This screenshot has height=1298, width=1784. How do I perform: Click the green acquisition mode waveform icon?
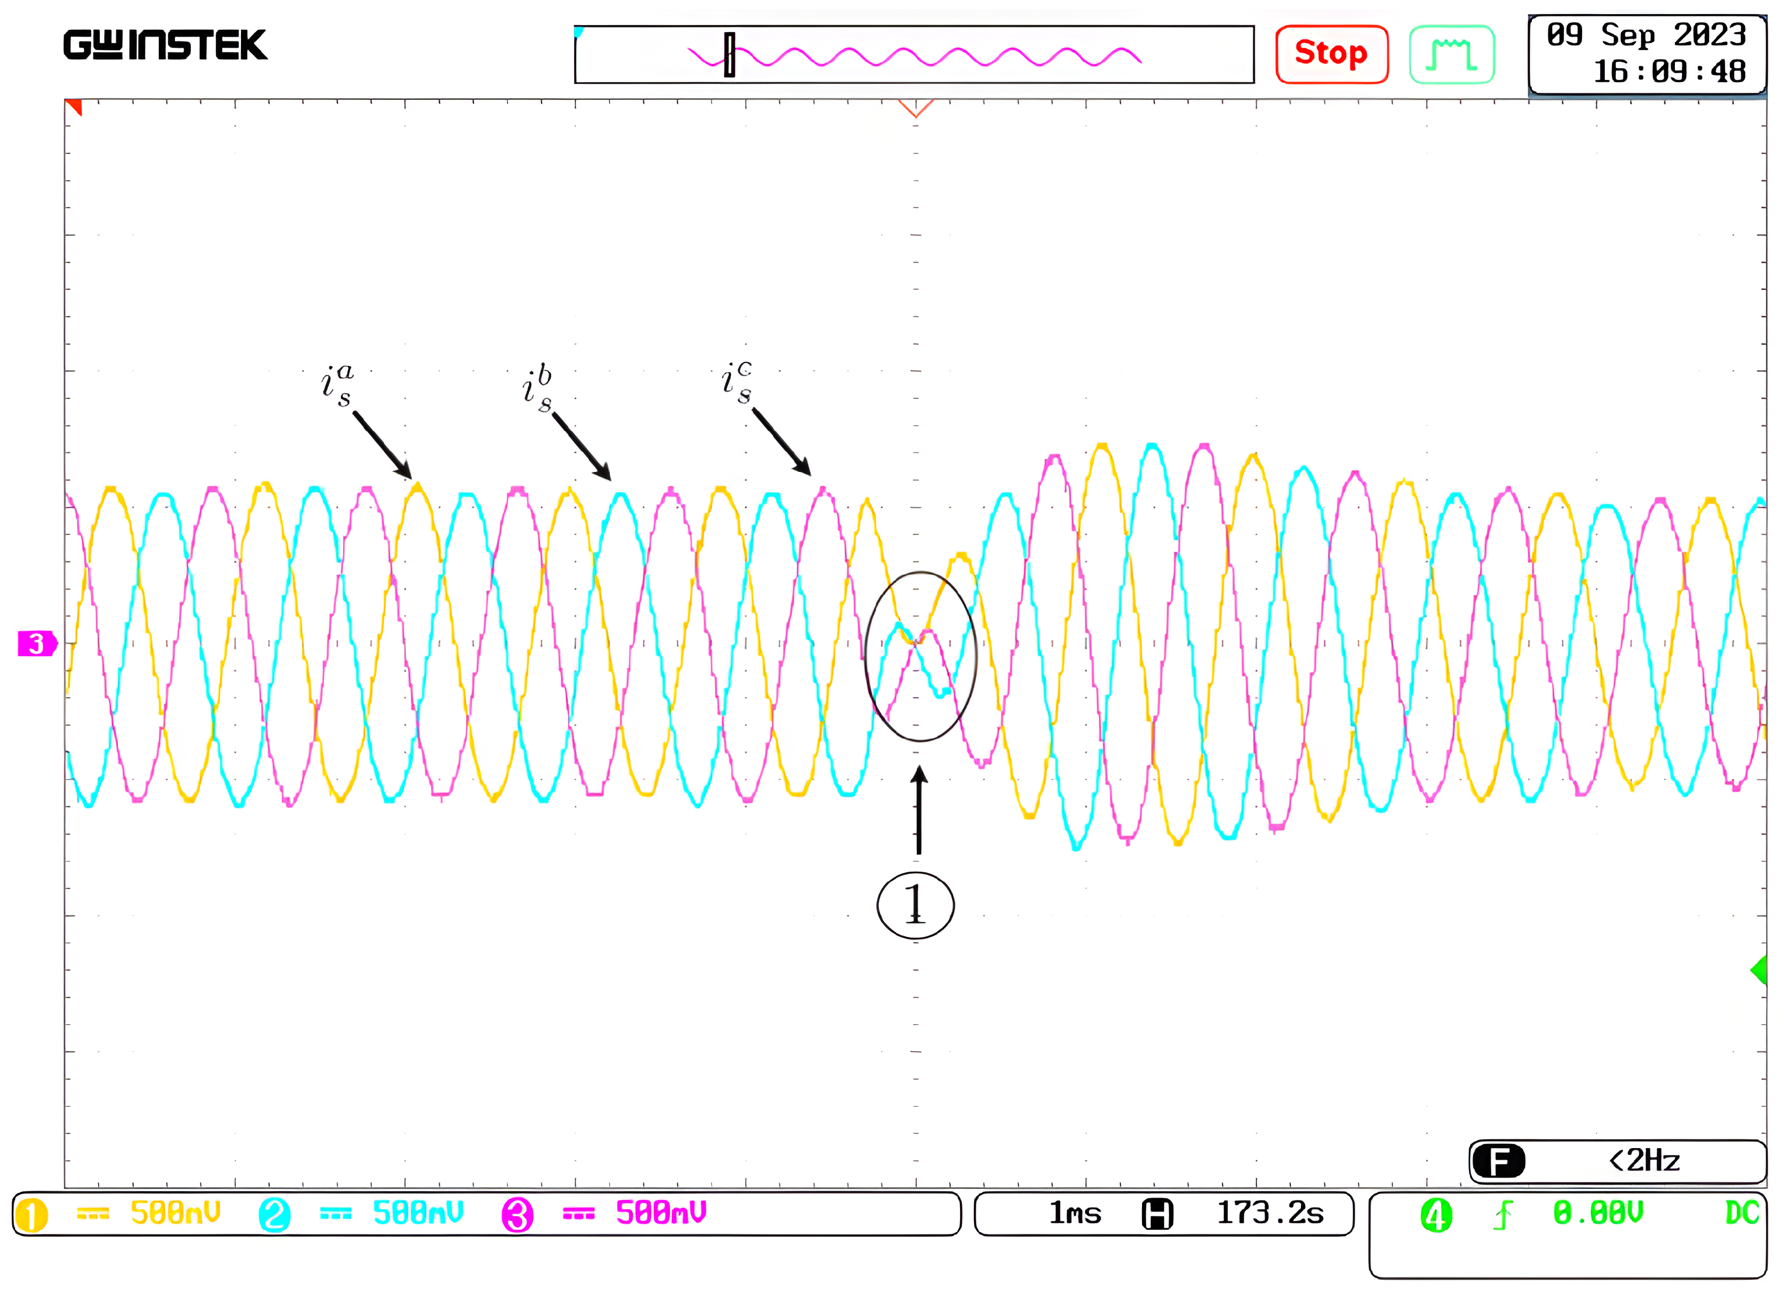coord(1451,54)
